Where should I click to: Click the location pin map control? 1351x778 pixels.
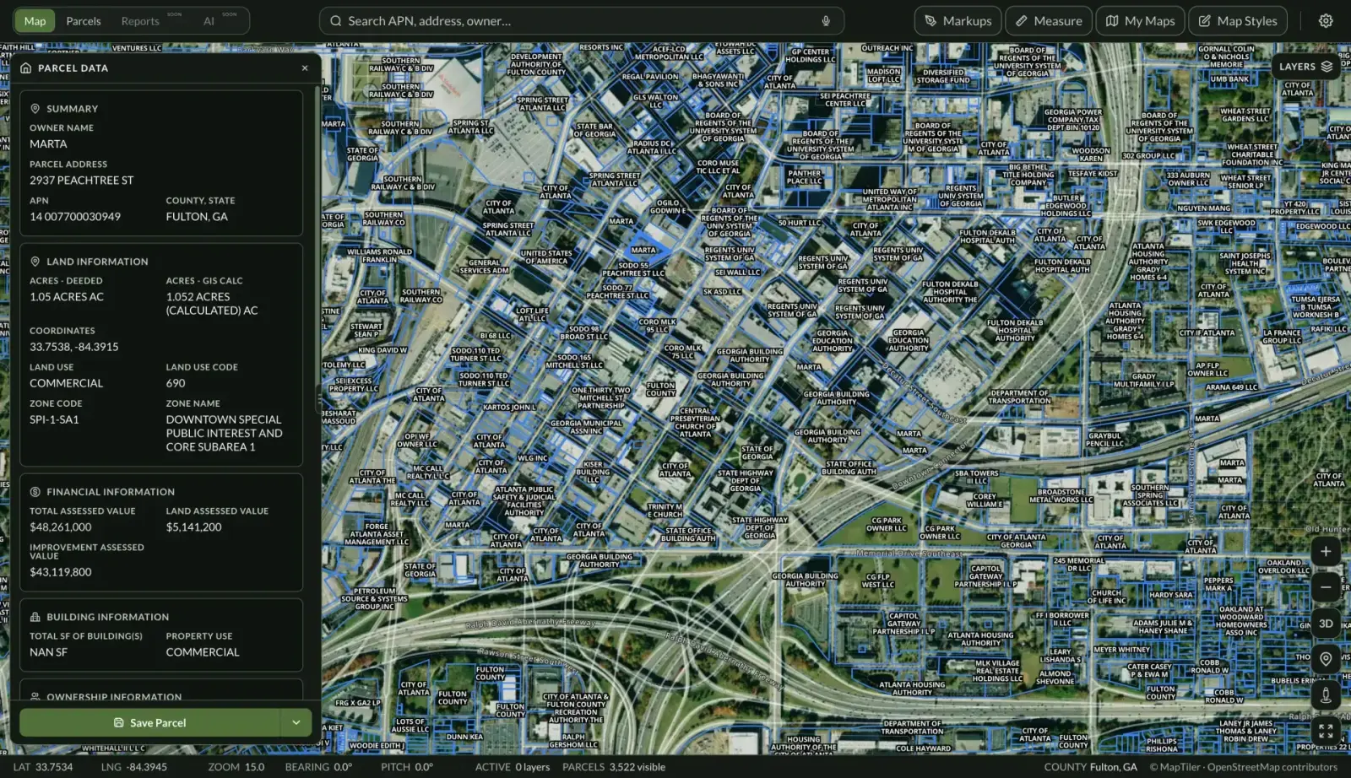(1326, 659)
